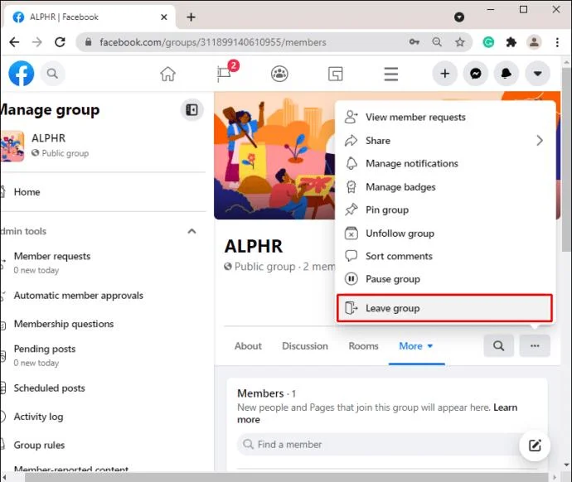Go to the Home feed icon
This screenshot has width=572, height=482.
pos(167,74)
